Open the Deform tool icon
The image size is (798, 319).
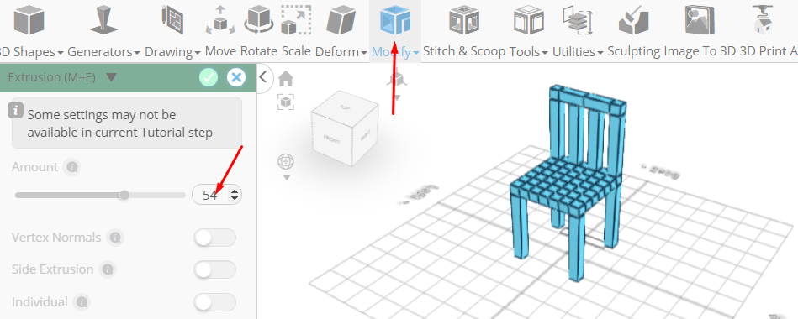pos(341,20)
